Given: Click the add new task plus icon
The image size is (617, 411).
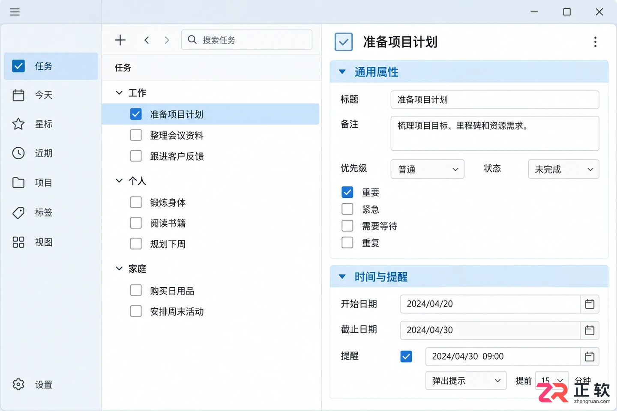Looking at the screenshot, I should coord(120,40).
